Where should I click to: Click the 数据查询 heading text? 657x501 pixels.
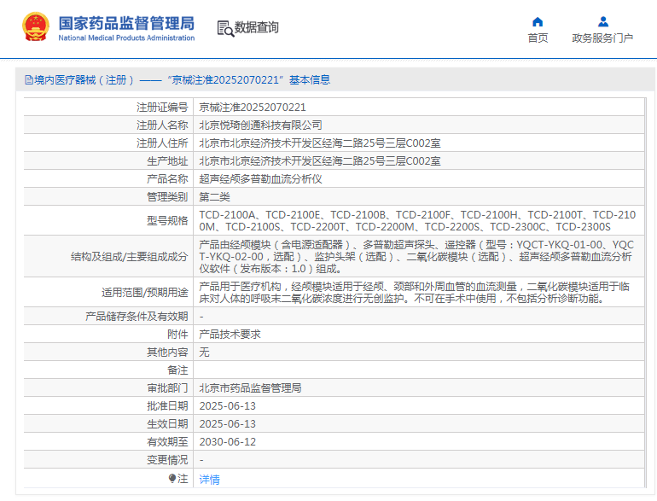tap(256, 28)
